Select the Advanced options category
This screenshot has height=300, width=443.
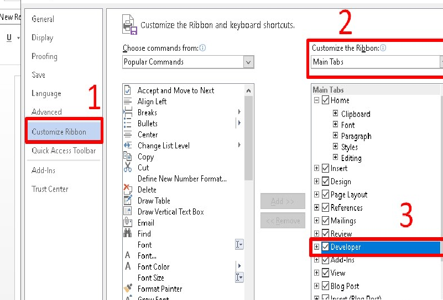[46, 112]
